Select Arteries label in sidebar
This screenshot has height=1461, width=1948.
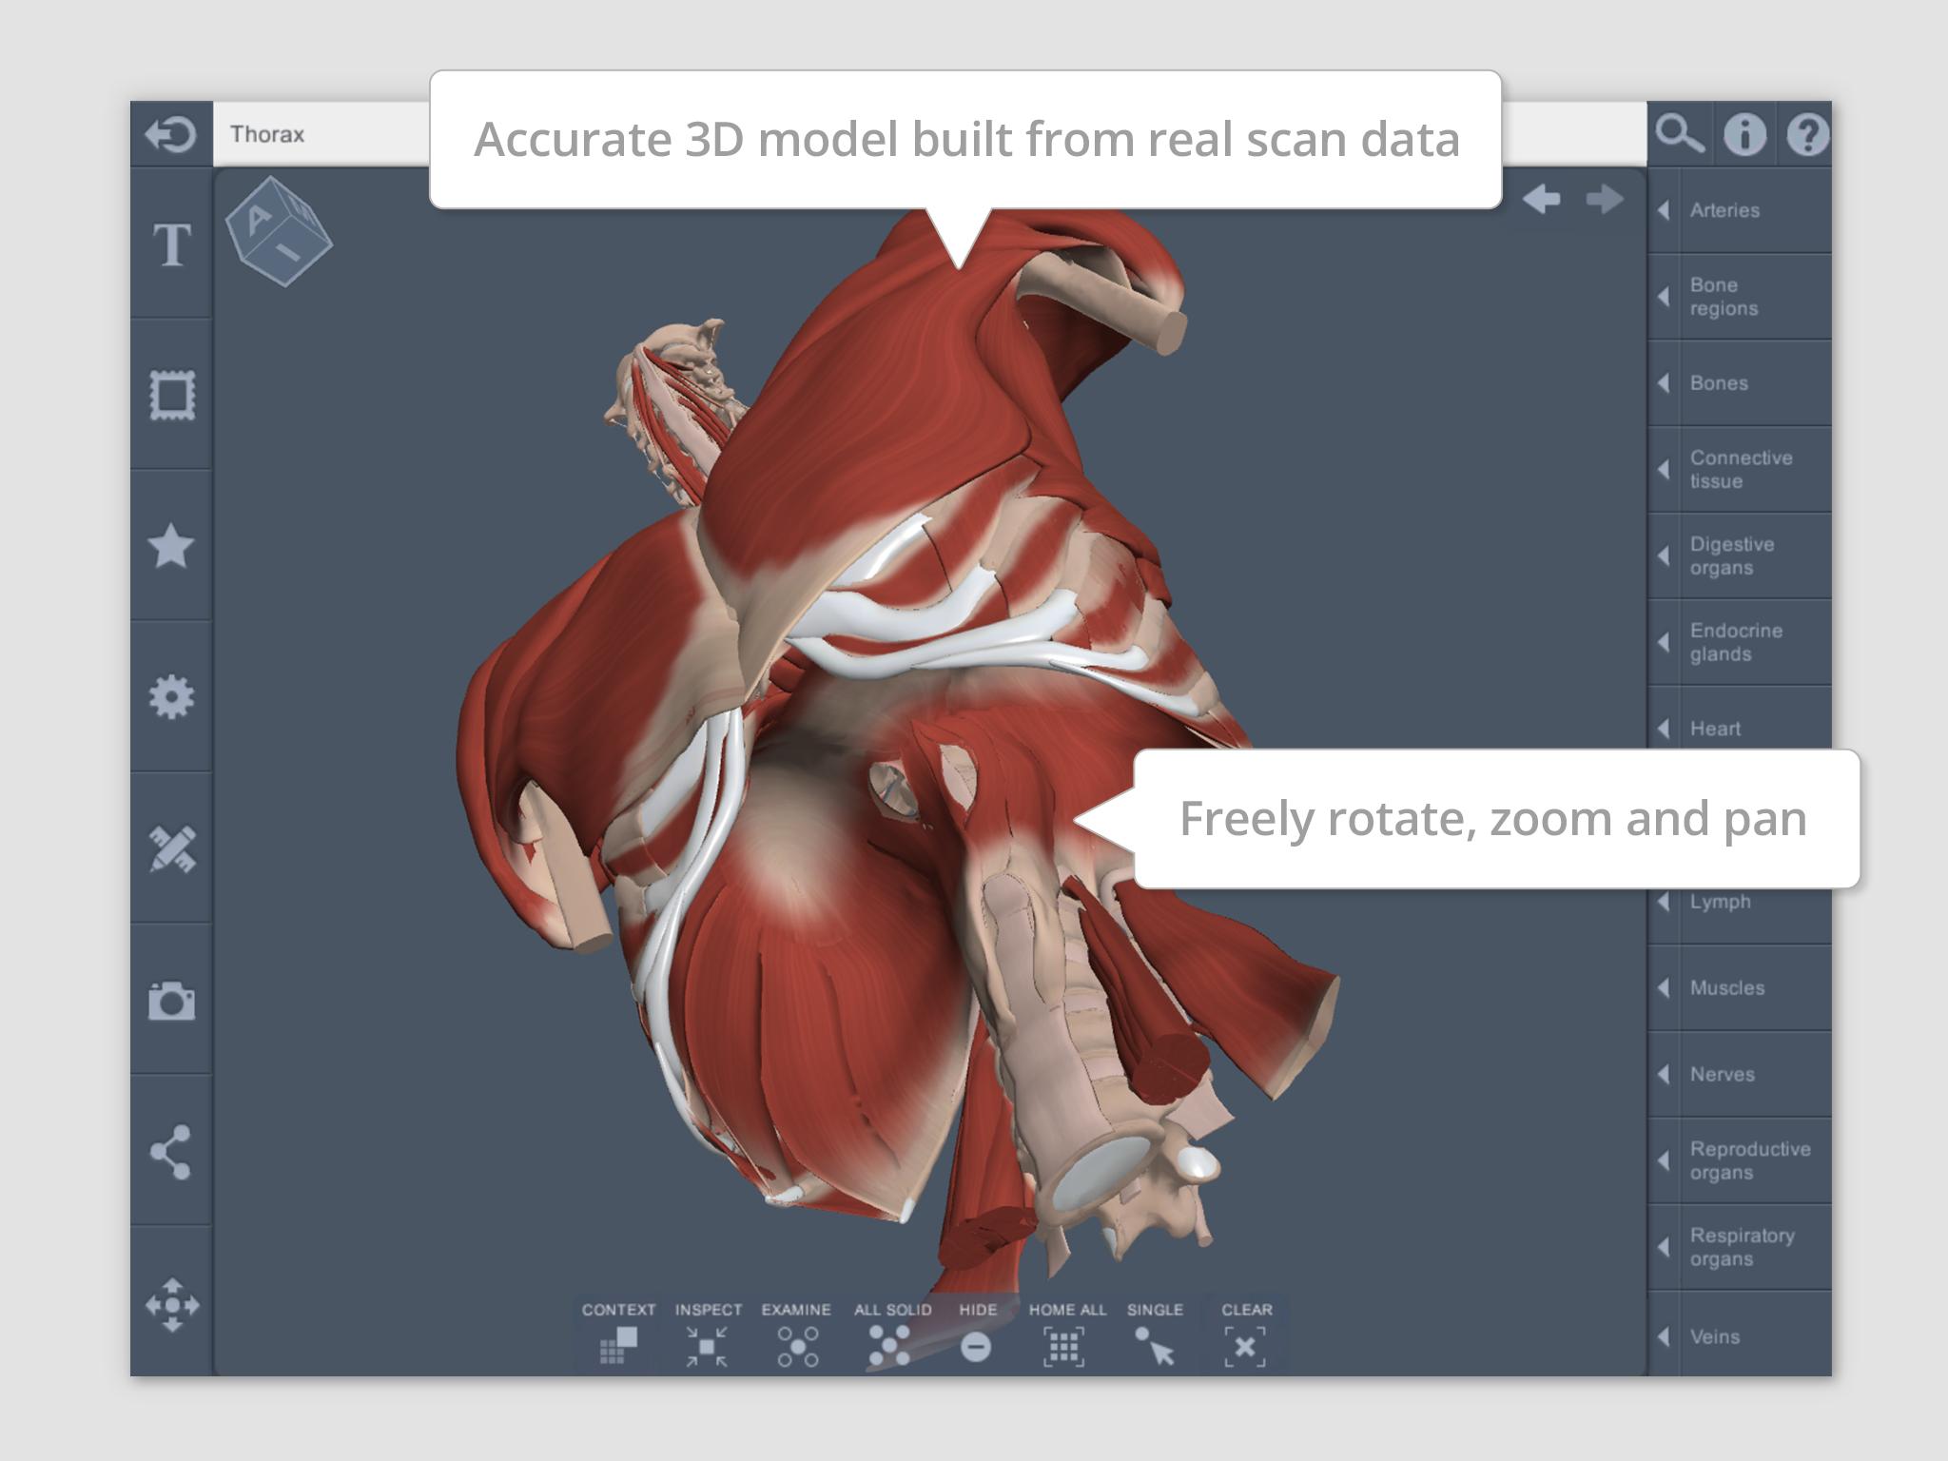(x=1724, y=210)
